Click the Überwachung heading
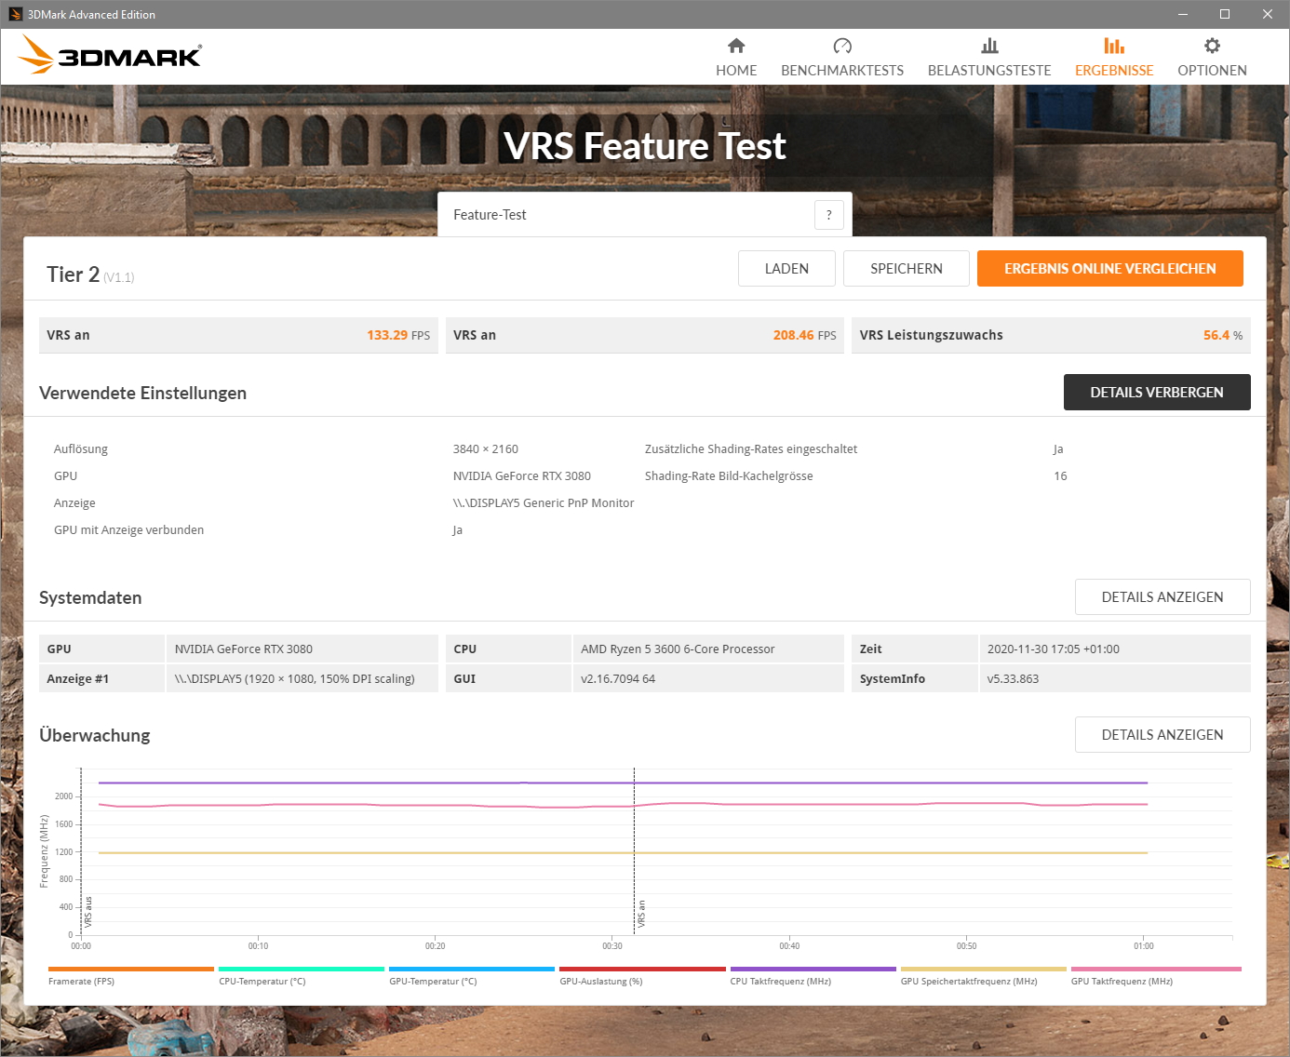The width and height of the screenshot is (1290, 1057). pos(94,735)
